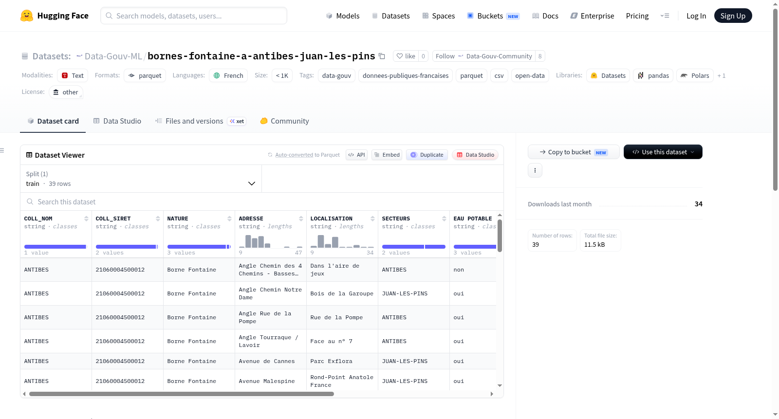Screen dimensions: 779x419
Task: Click the Duplicate button
Action: coord(427,155)
